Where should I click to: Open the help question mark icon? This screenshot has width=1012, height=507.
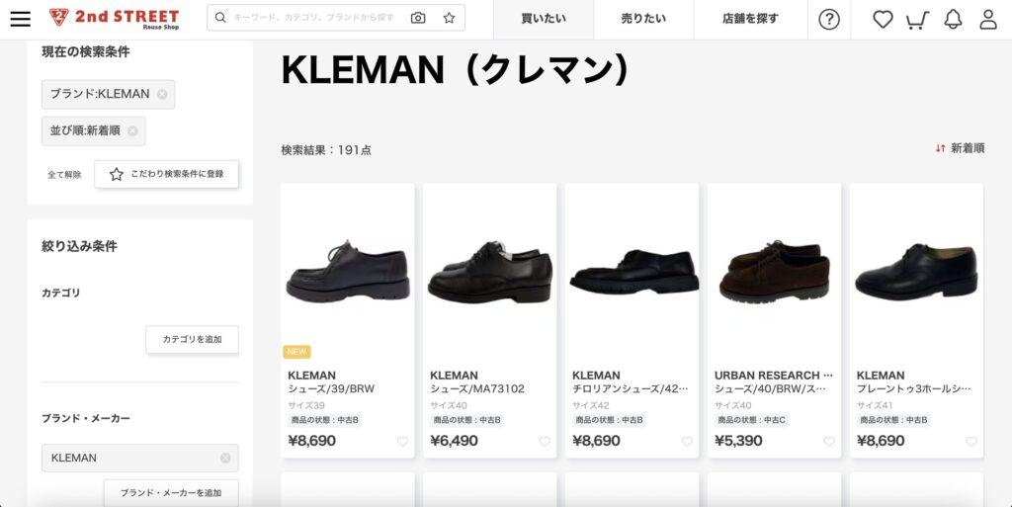coord(829,20)
